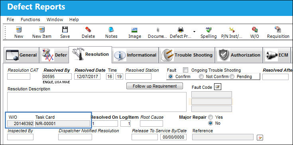Toggle Ongoing Trouble Shooting checkbox

[x=185, y=70]
